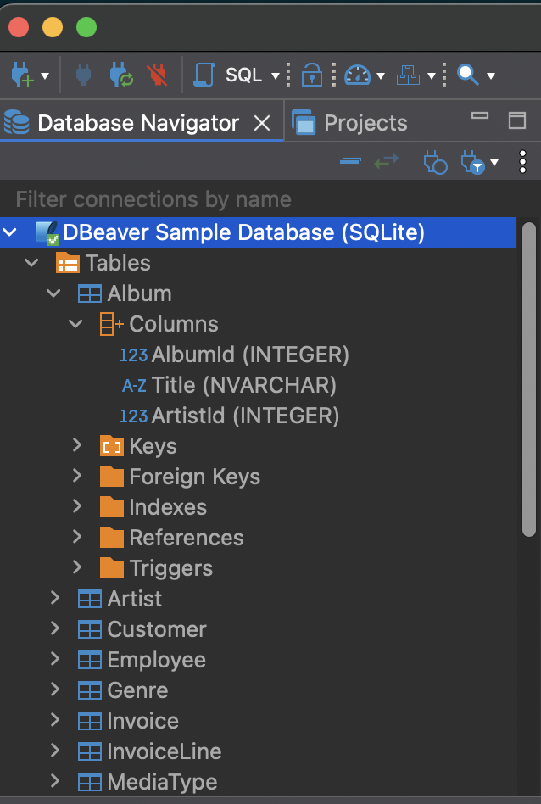
Task: Select the Database Navigator tab
Action: tap(138, 123)
